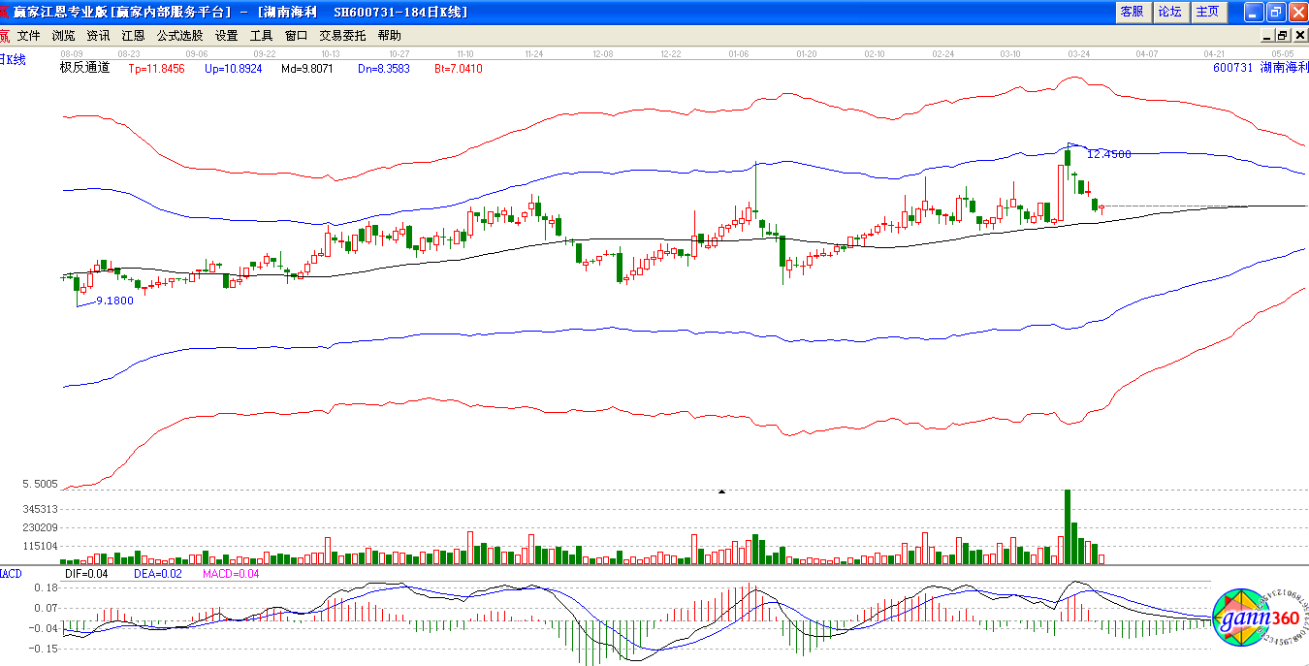Viewport: 1309px width, 666px height.
Task: Open the 浏览 menu
Action: (64, 35)
